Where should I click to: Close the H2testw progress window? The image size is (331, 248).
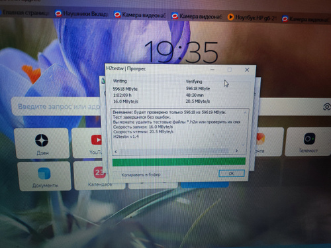tap(247, 70)
